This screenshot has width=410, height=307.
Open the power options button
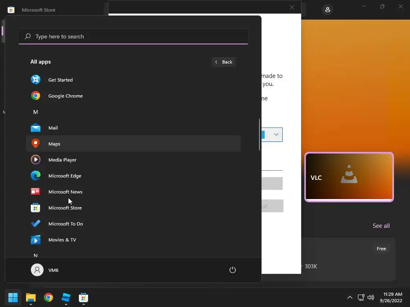[x=233, y=270]
